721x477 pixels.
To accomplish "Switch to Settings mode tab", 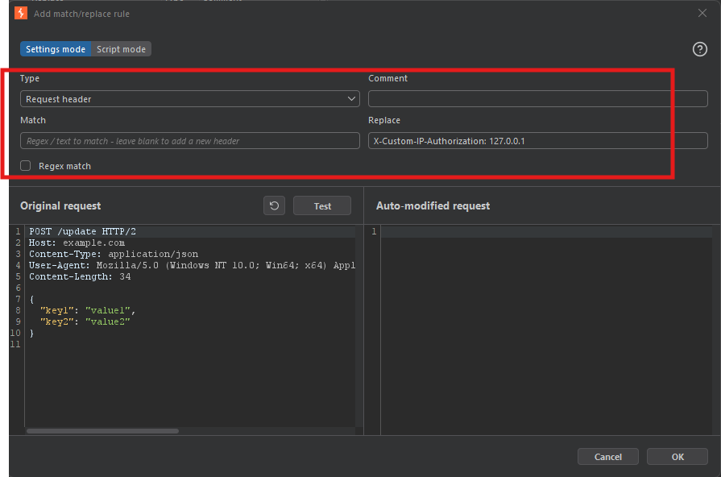I will 56,49.
